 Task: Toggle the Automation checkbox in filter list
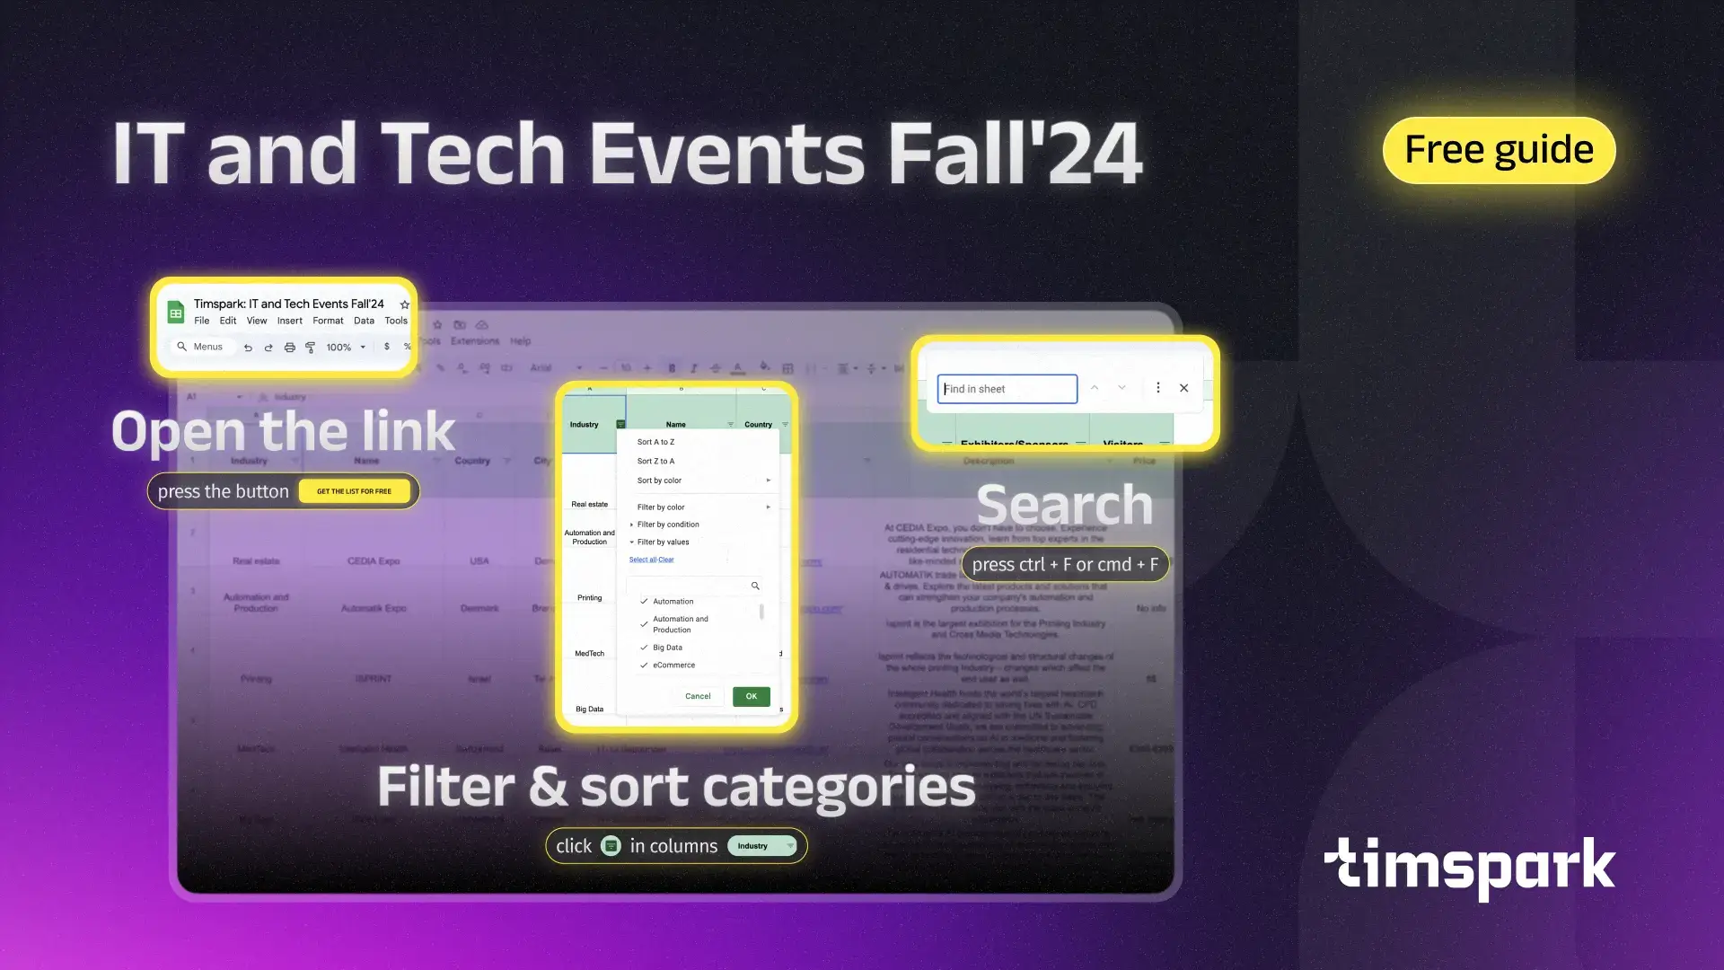pos(643,602)
